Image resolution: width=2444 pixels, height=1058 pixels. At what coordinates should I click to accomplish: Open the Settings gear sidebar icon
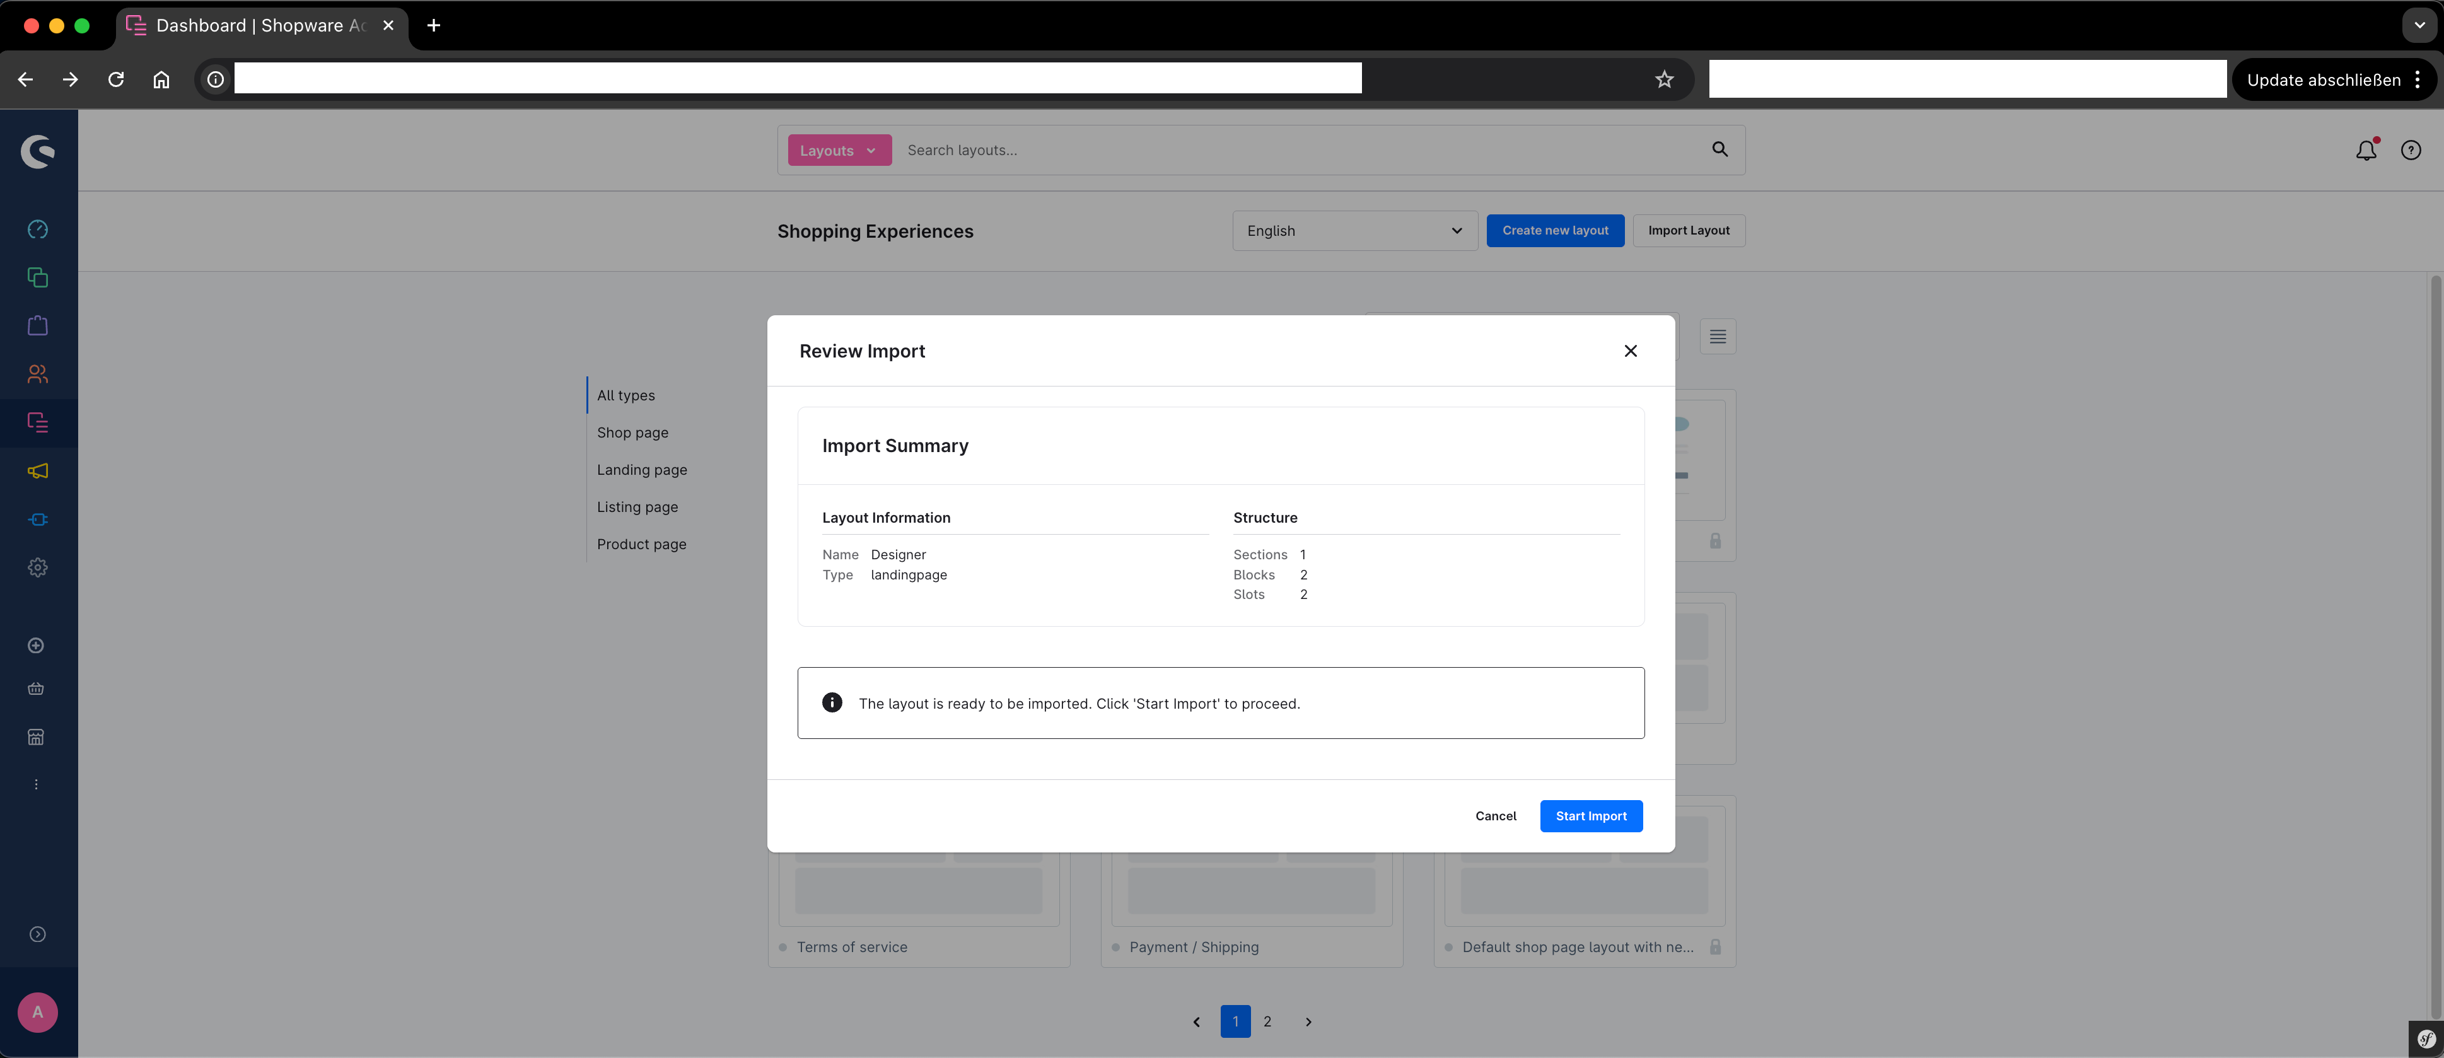pos(38,567)
